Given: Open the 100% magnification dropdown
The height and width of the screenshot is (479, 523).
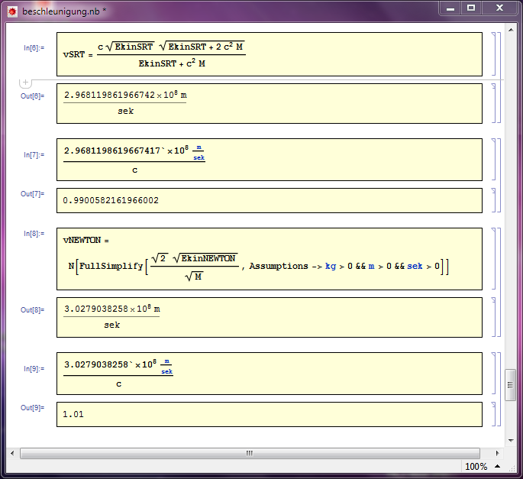Looking at the screenshot, I should tap(496, 466).
